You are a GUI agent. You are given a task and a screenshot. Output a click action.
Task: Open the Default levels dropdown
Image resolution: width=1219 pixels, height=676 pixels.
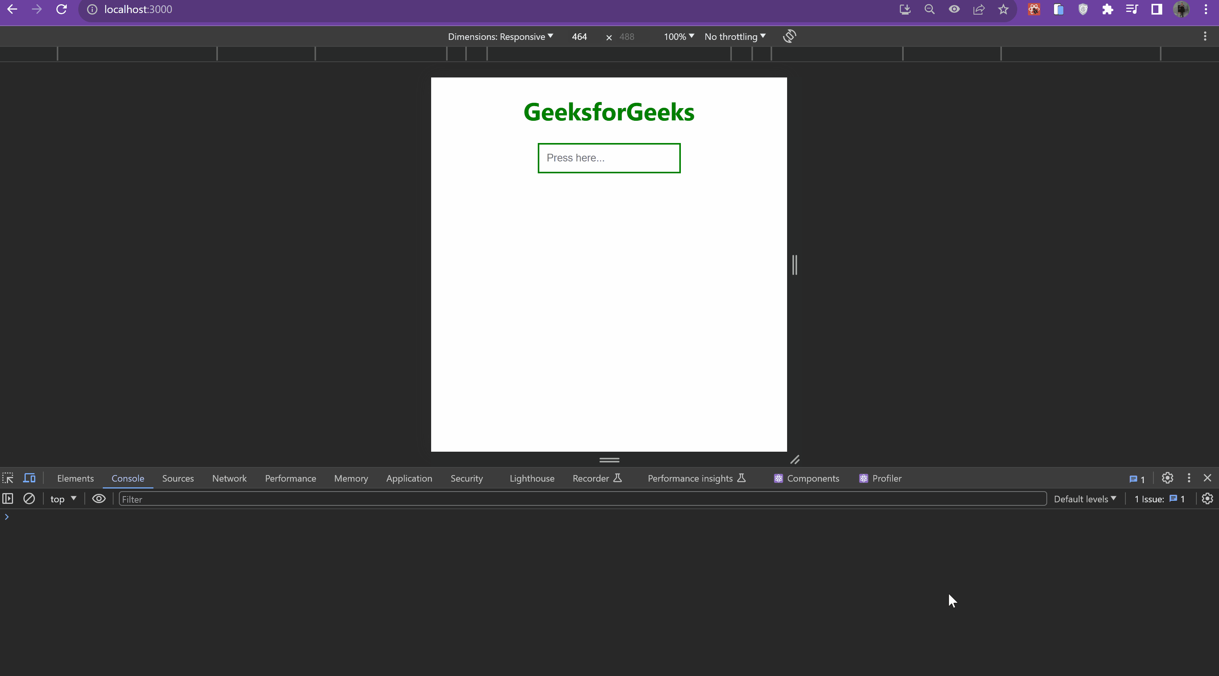[x=1085, y=499]
